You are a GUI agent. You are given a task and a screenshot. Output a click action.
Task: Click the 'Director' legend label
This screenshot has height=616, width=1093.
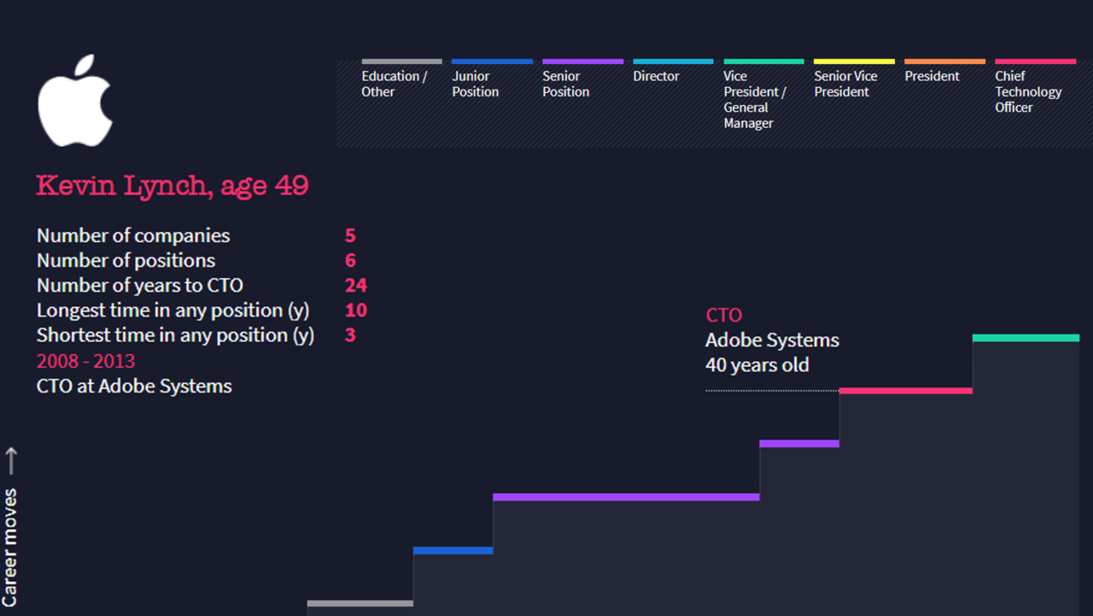tap(657, 76)
